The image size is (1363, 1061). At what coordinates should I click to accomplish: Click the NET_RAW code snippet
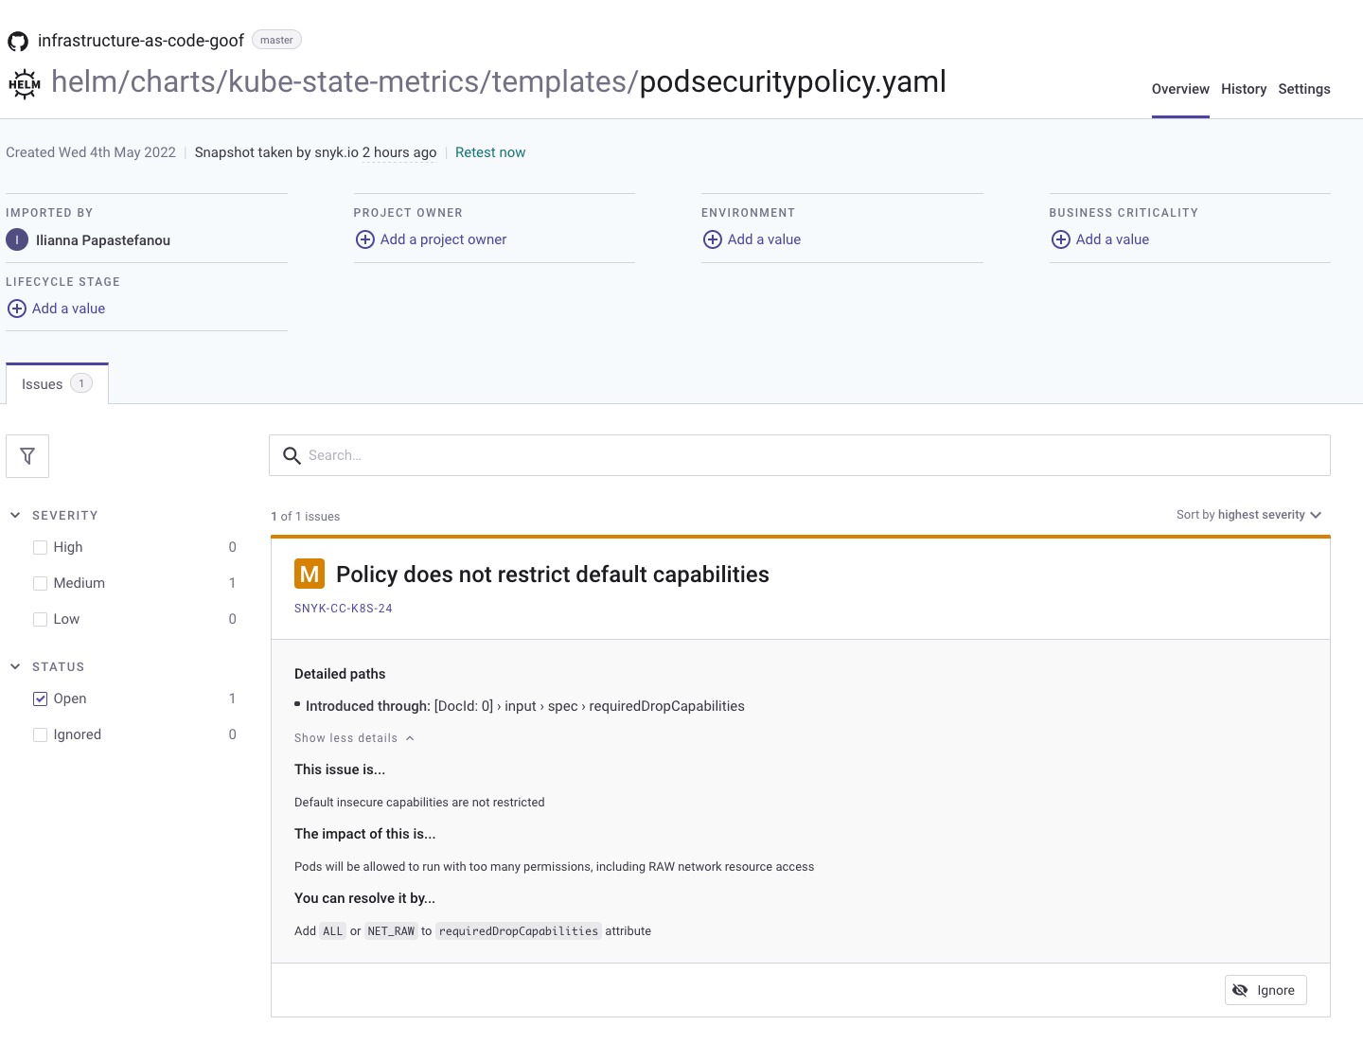tap(391, 931)
